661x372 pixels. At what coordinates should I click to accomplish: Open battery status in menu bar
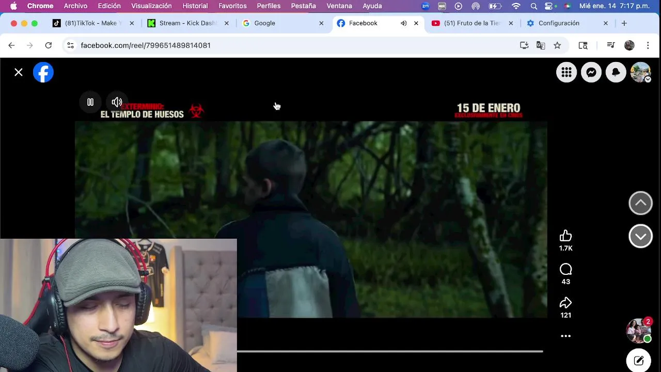coord(495,6)
